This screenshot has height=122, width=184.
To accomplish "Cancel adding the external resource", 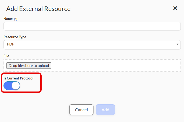I will (x=81, y=110).
